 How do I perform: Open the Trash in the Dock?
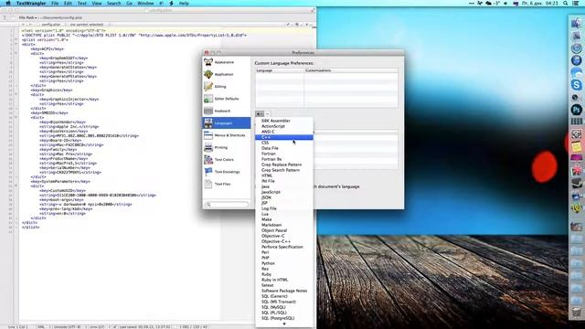click(x=576, y=313)
